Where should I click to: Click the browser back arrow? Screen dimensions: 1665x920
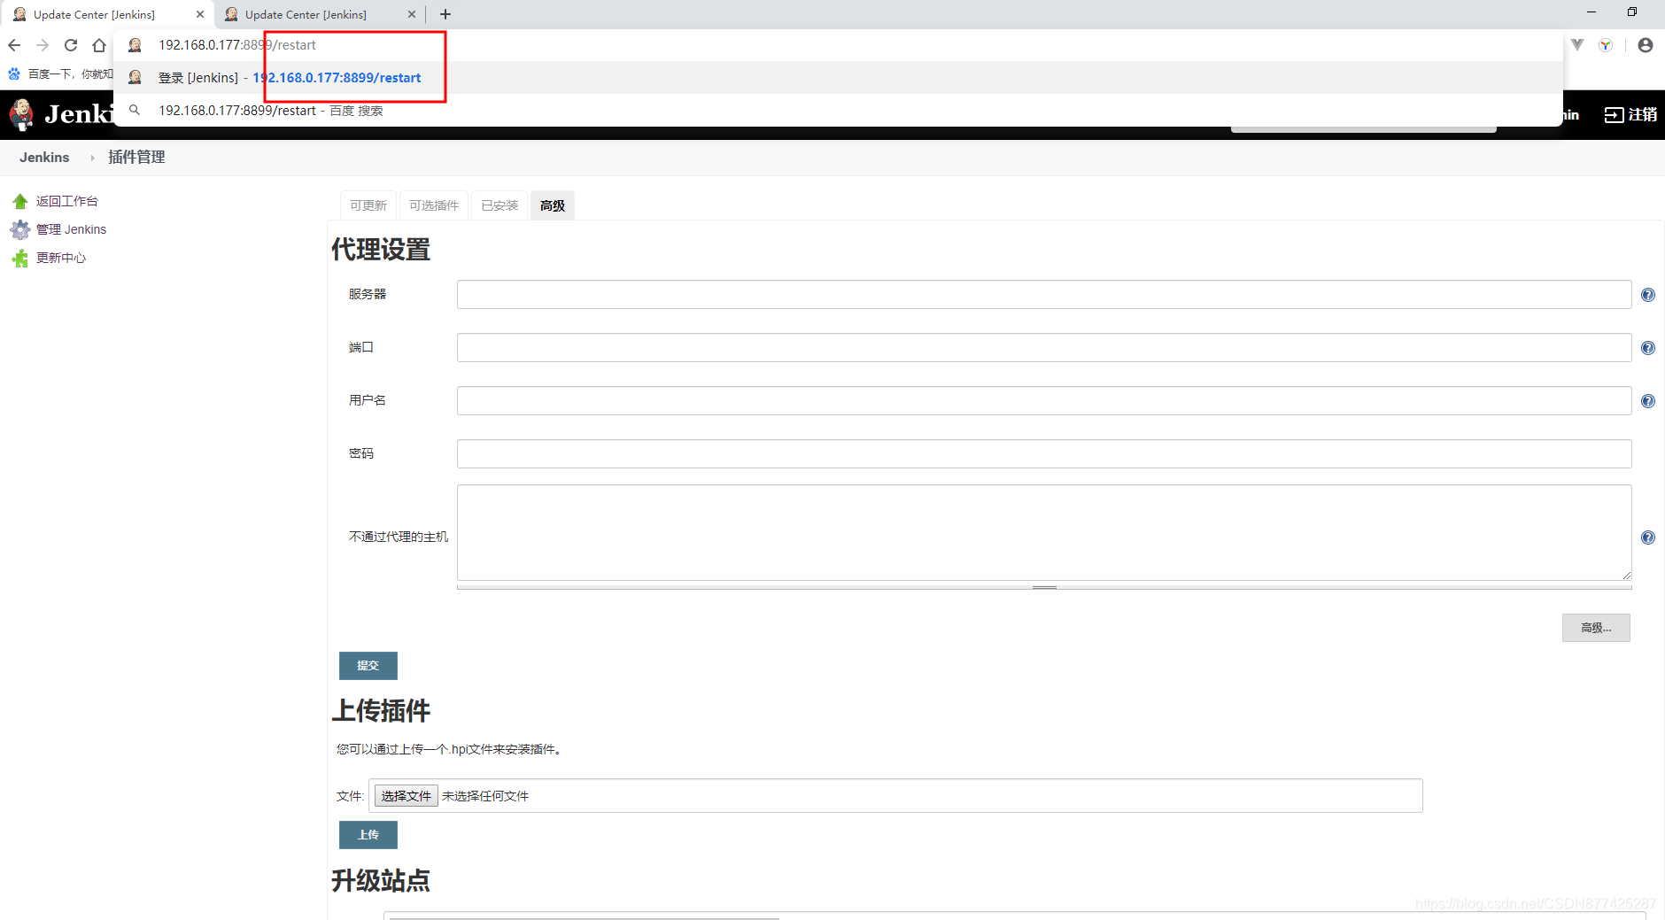coord(14,45)
